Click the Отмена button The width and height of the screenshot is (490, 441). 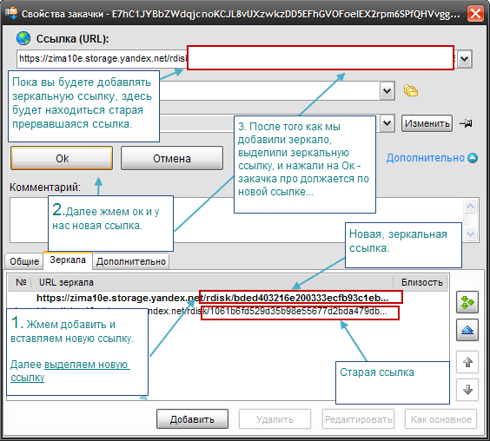(172, 158)
